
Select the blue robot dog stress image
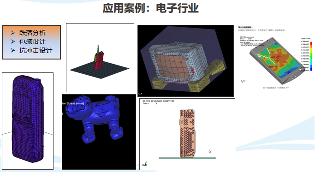tap(99, 132)
